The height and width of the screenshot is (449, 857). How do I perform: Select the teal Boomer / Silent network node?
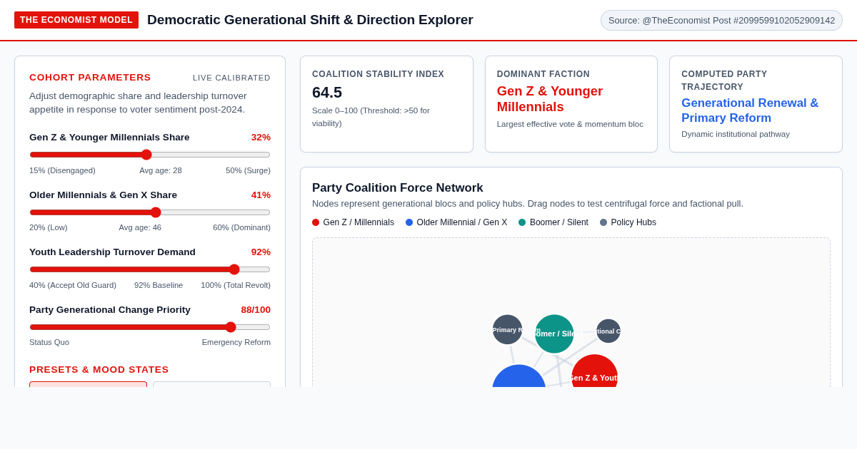point(554,334)
